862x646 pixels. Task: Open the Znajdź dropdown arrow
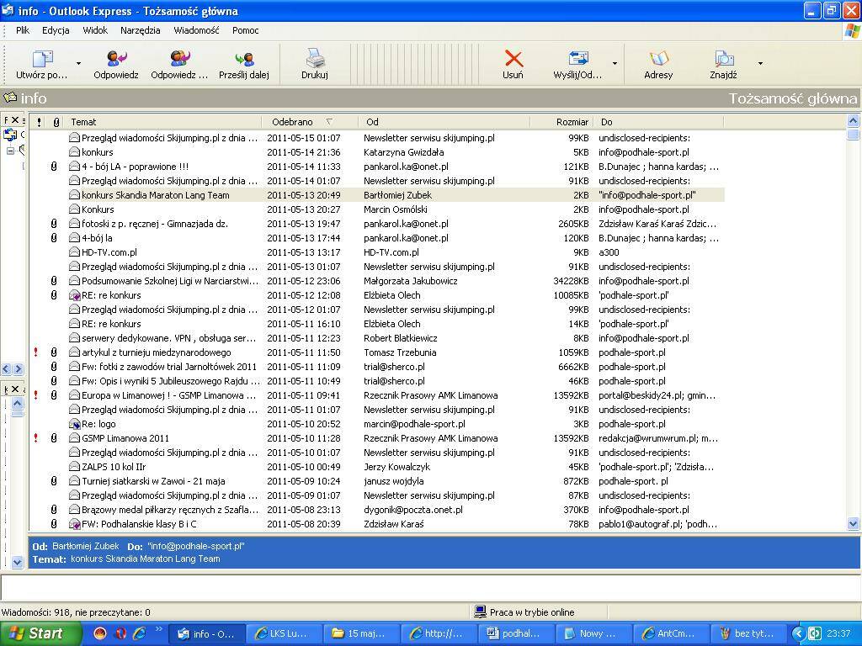[760, 64]
